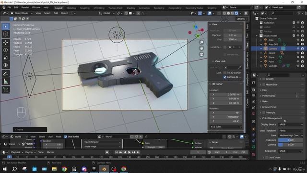This screenshot has width=307, height=173.
Task: Click Marker in timeline header
Action: coord(50,152)
